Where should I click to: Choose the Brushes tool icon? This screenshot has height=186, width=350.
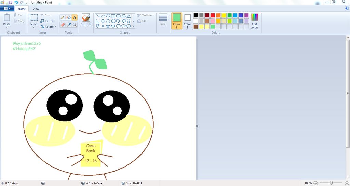pos(86,17)
